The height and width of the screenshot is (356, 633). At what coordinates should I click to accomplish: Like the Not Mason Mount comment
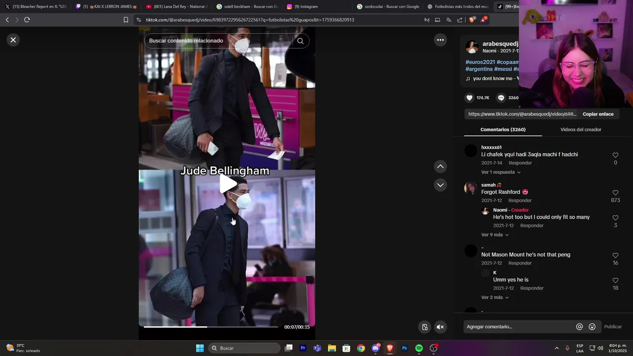coord(615,256)
